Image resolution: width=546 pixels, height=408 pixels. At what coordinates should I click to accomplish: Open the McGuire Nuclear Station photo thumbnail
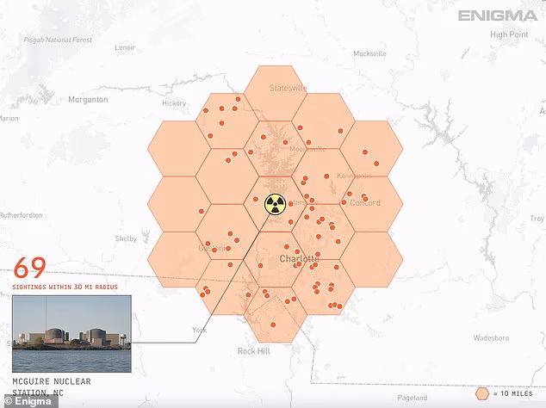(x=71, y=334)
